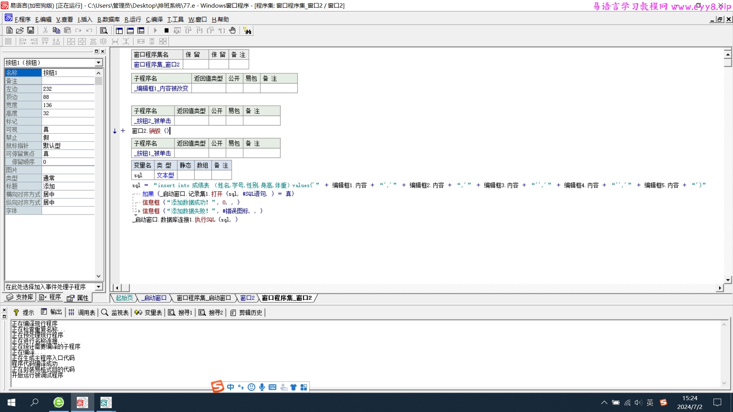Viewport: 733px width, 412px height.
Task: Toggle the bottom status panel layout button
Action: point(130,31)
